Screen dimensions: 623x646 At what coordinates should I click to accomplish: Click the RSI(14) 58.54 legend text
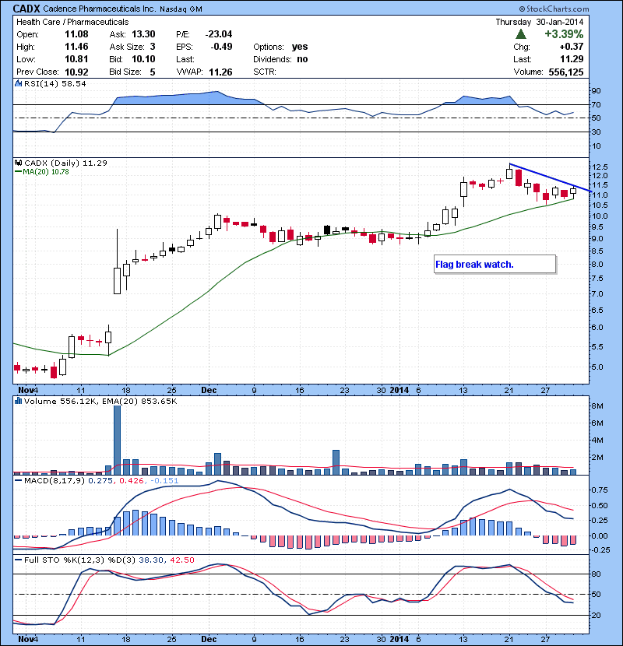pyautogui.click(x=55, y=83)
